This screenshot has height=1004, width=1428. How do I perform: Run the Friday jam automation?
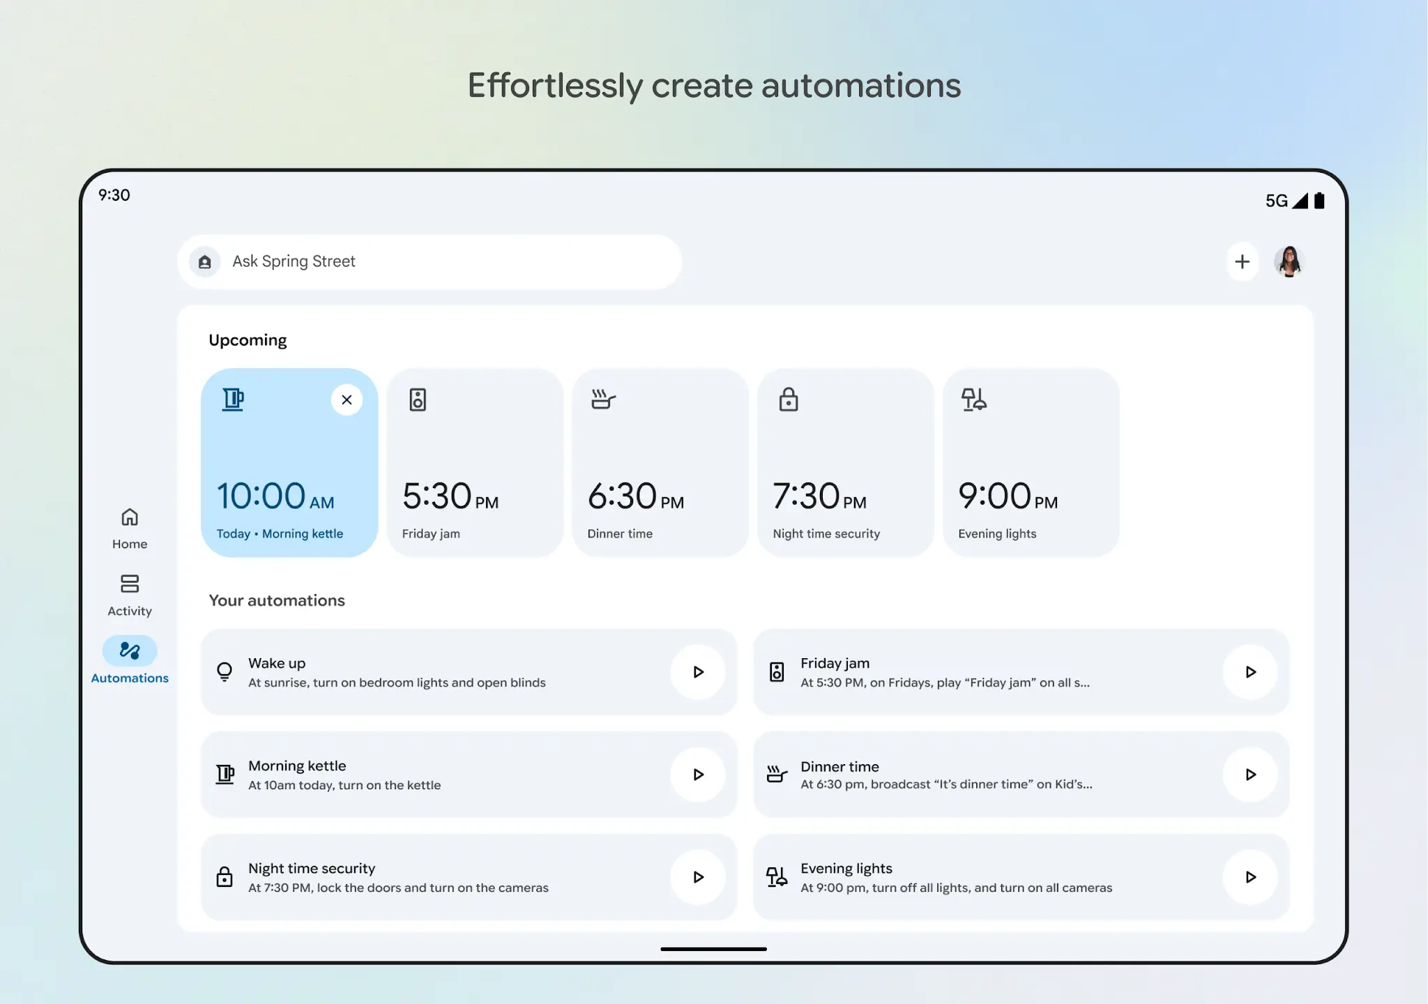[1250, 672]
